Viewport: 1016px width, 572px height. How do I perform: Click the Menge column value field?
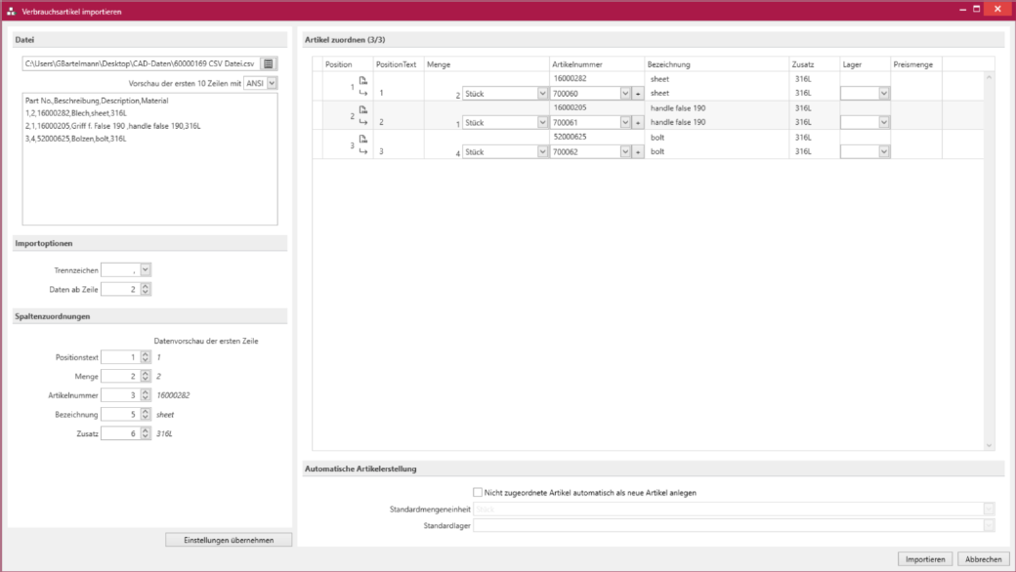120,376
